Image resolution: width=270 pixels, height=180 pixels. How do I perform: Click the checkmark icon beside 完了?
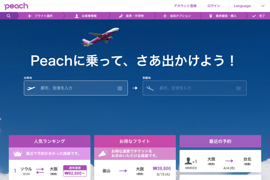point(254,16)
